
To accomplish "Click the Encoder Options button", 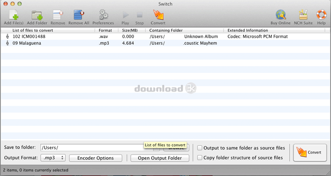I will point(96,158).
